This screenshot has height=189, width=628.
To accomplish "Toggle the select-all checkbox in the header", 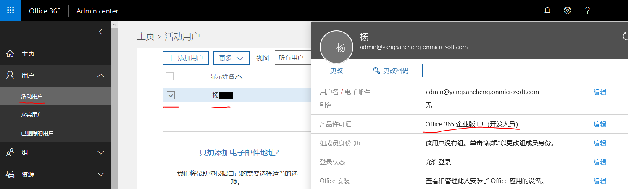I will tap(170, 76).
